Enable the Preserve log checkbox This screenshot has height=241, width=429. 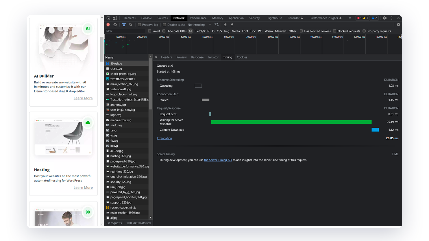[x=139, y=25]
